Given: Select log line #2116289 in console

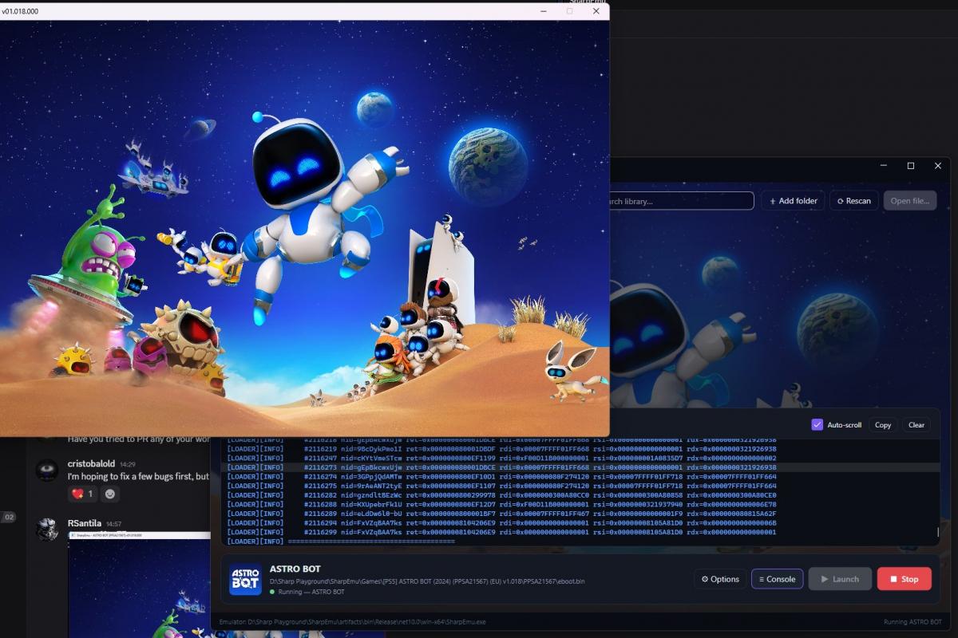Looking at the screenshot, I should (x=581, y=513).
